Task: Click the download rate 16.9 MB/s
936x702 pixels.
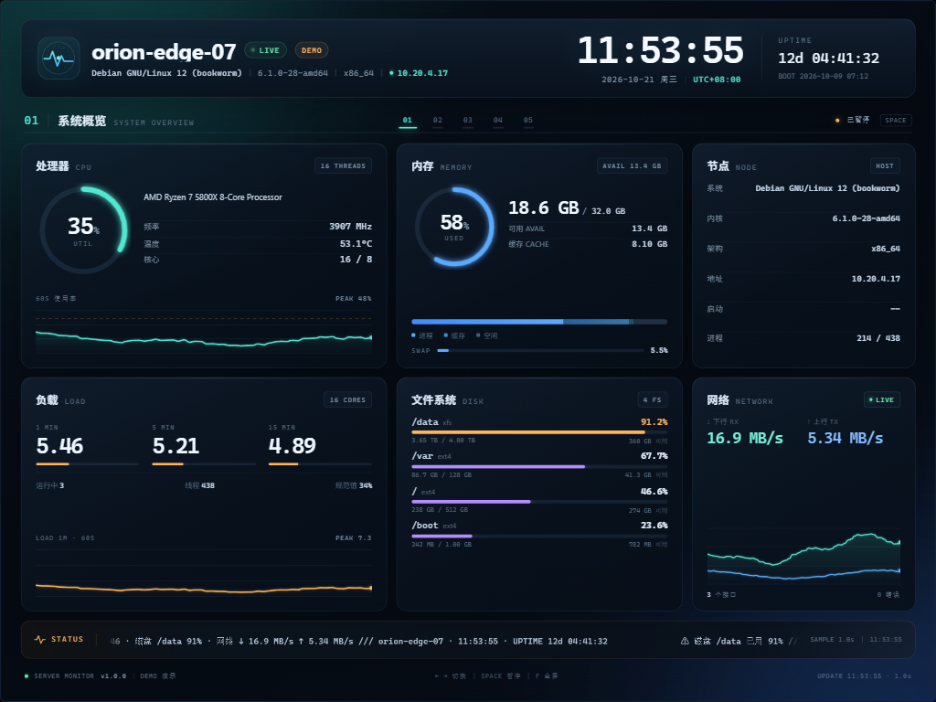Action: pos(744,438)
